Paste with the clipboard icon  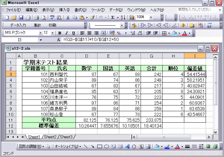(x=82, y=17)
